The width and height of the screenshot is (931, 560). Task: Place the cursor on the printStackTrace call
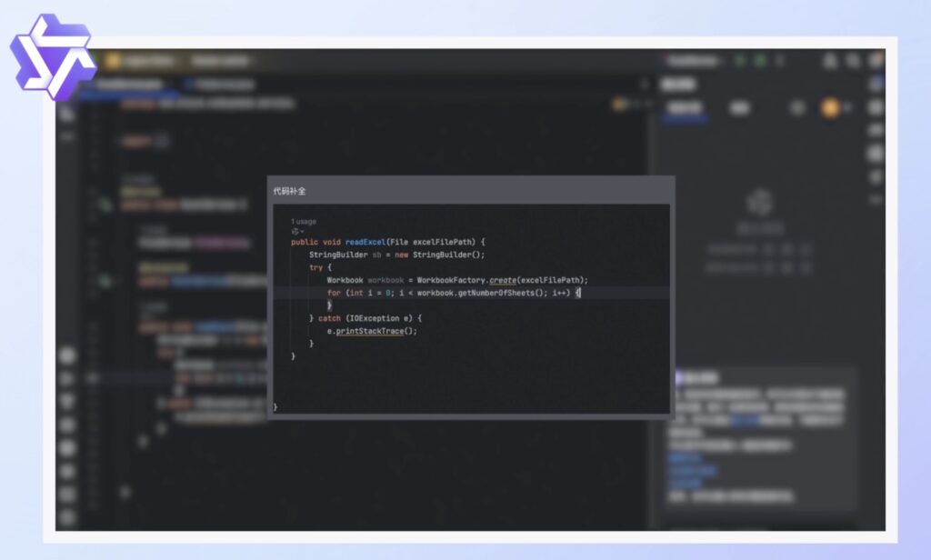[x=376, y=331]
